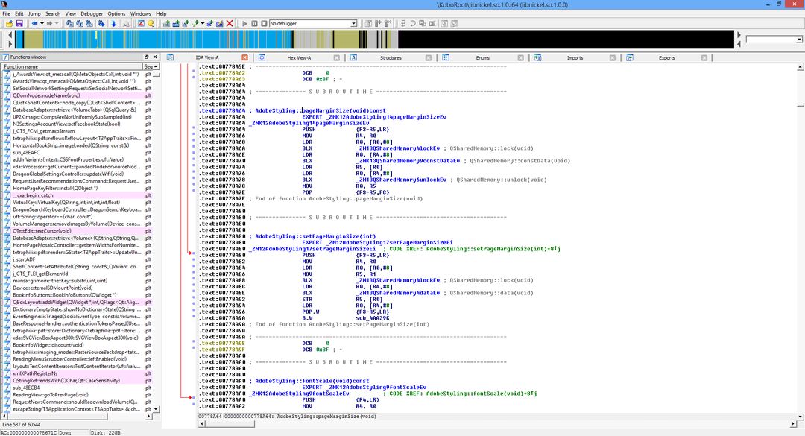Open the Search menu
Screen dimensions: 805x436
53,13
